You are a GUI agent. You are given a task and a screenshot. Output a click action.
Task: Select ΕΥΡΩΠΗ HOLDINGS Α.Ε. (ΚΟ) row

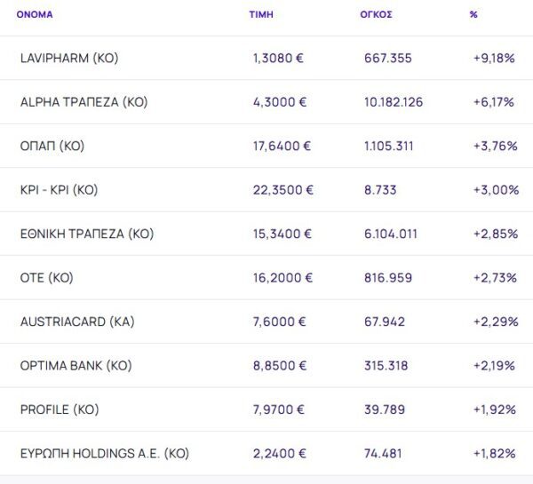pos(105,454)
